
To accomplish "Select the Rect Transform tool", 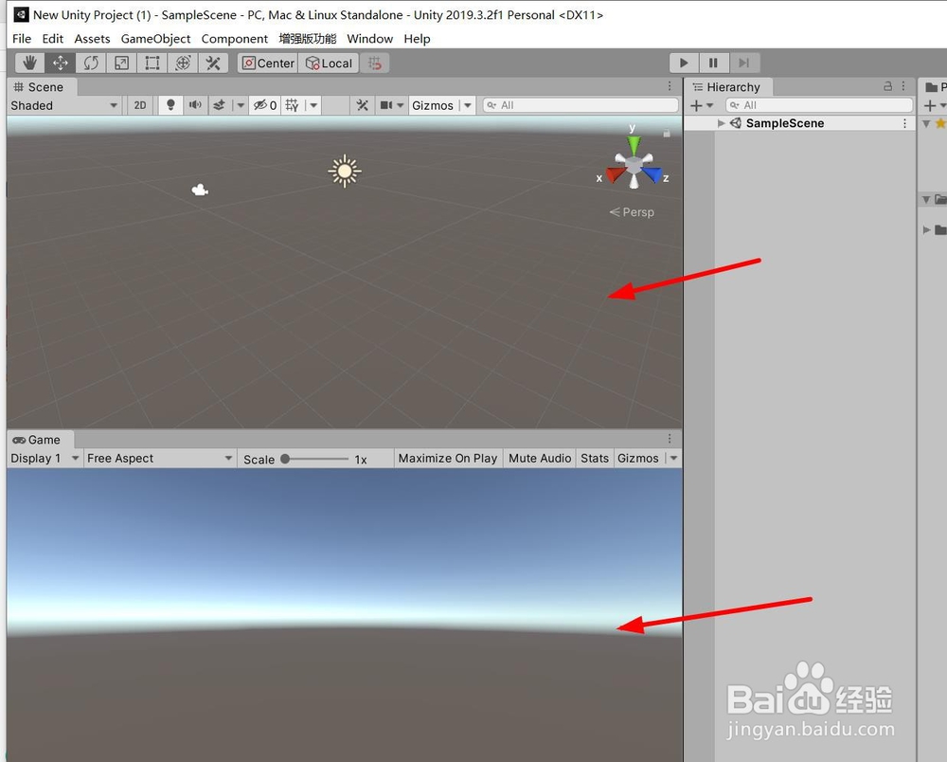I will click(152, 63).
